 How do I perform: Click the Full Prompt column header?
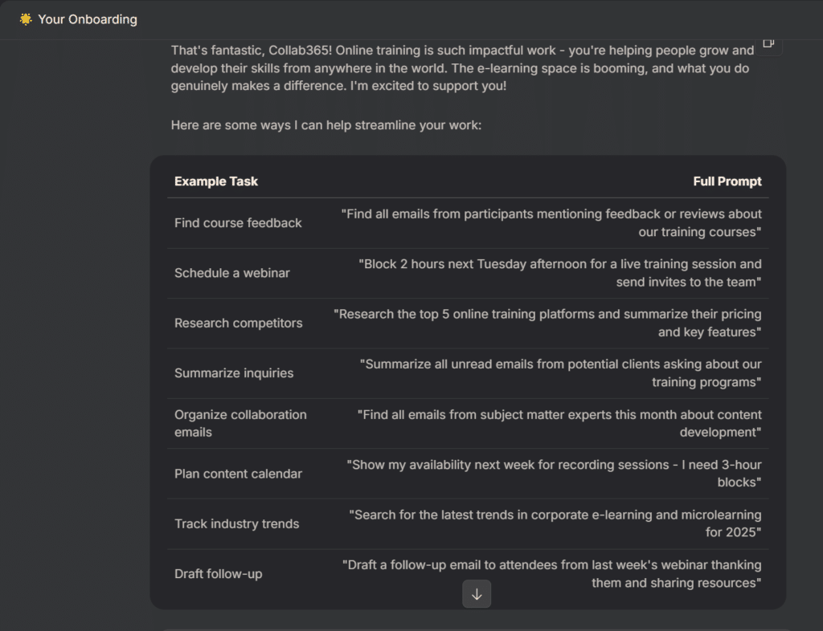727,181
